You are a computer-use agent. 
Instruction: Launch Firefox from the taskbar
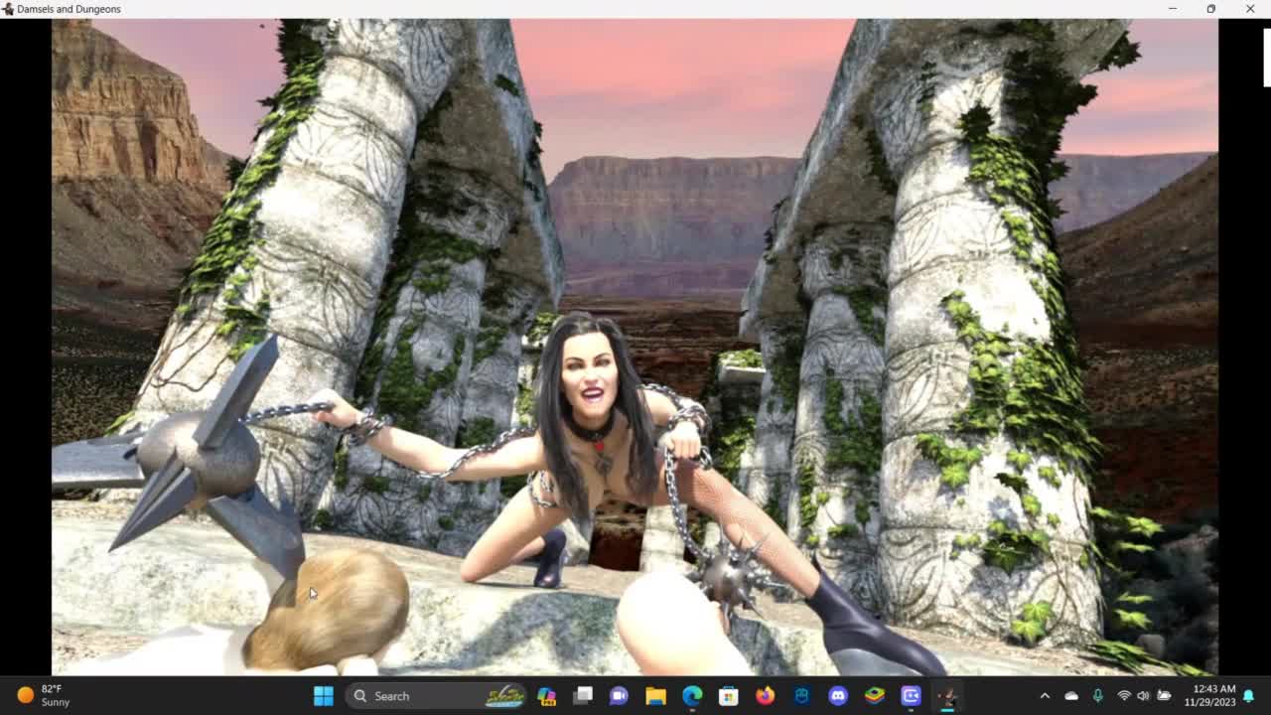tap(765, 696)
